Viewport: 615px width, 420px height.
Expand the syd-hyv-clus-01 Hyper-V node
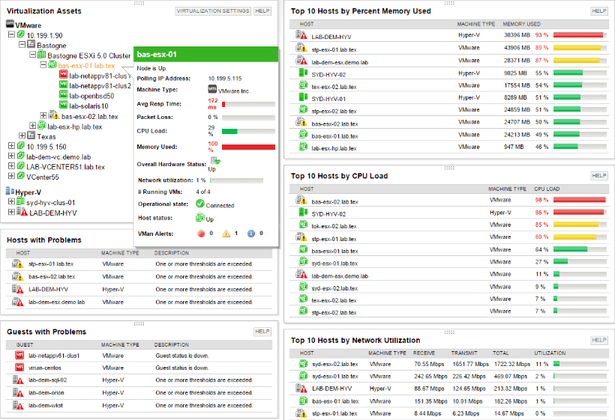11,201
